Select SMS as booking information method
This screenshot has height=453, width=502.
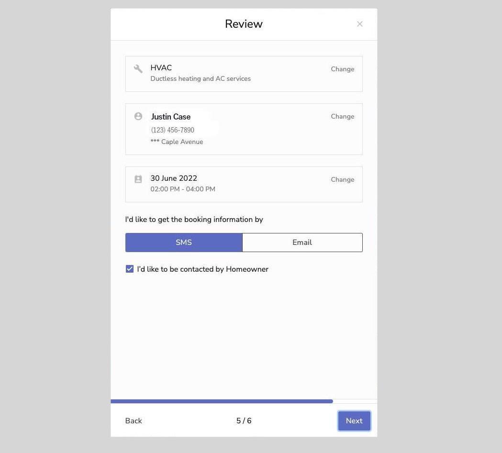[184, 242]
